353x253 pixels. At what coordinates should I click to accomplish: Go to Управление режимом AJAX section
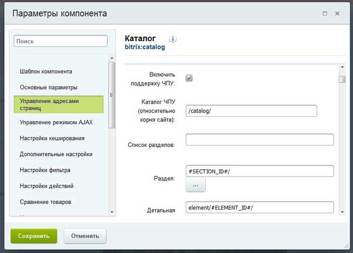pos(56,122)
